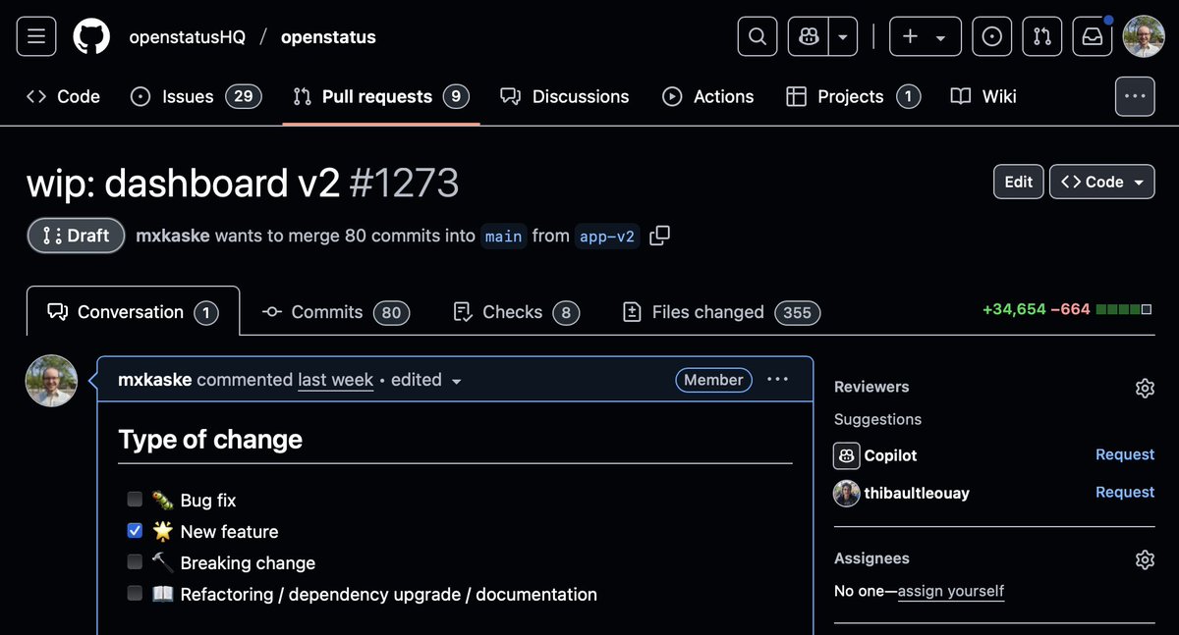Open the Reviewers settings gear
1179x635 pixels.
[x=1145, y=388]
